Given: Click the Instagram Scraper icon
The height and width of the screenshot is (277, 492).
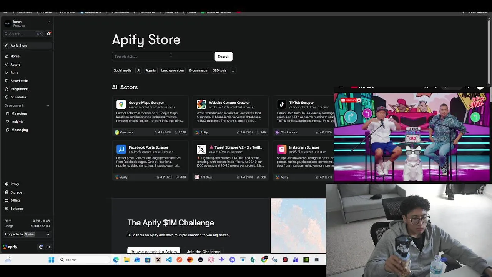Looking at the screenshot, I should coord(282,149).
